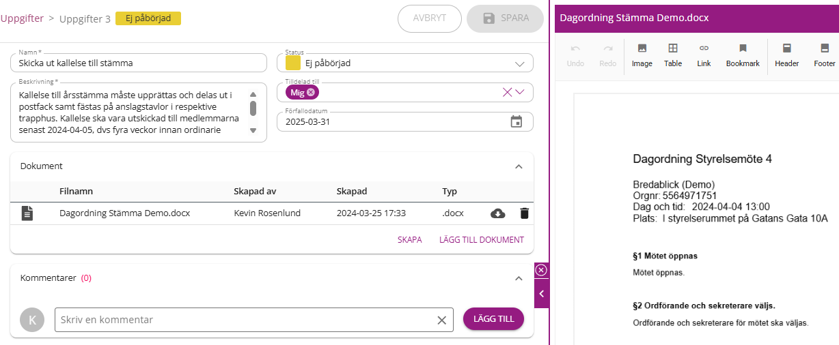Click the SPARA button
The height and width of the screenshot is (345, 839).
pos(506,18)
